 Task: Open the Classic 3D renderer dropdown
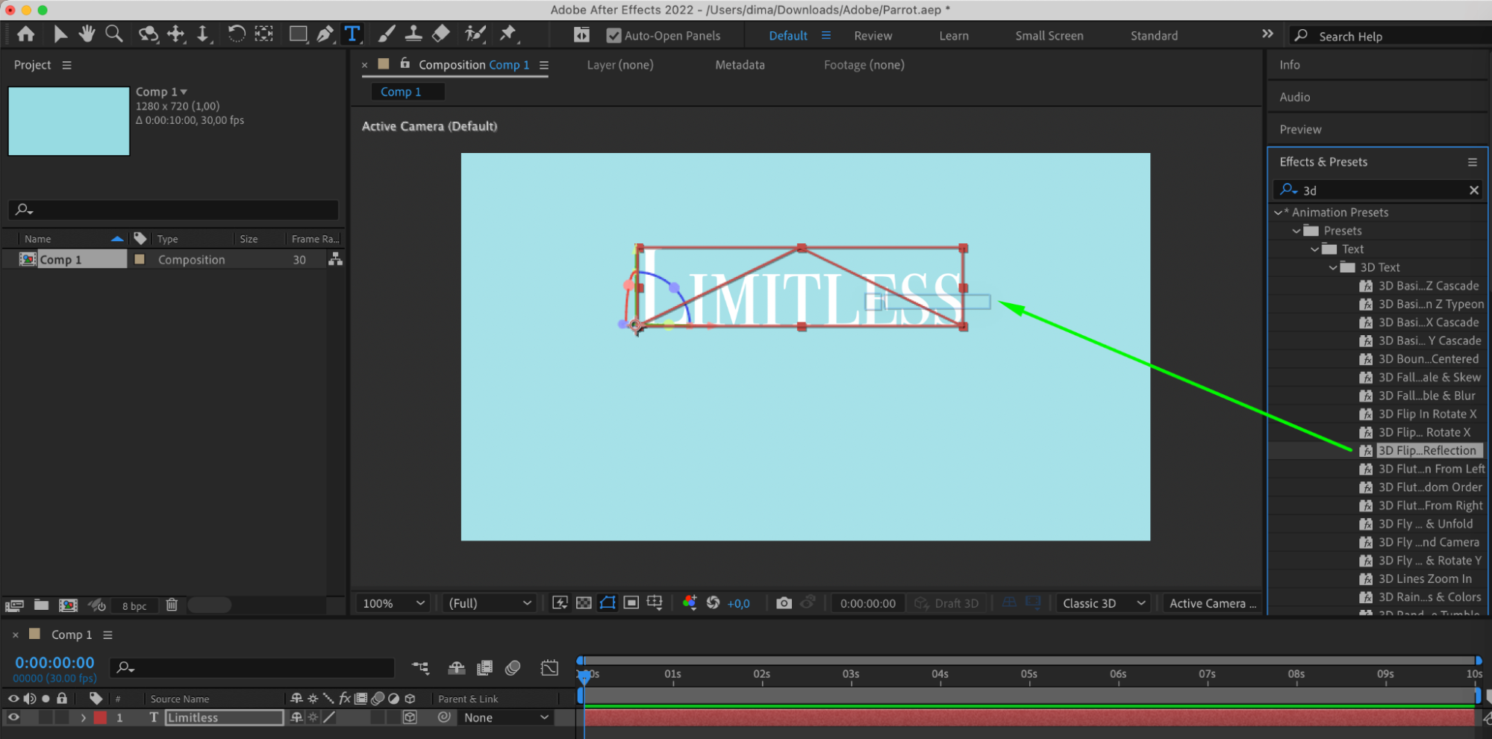coord(1103,603)
